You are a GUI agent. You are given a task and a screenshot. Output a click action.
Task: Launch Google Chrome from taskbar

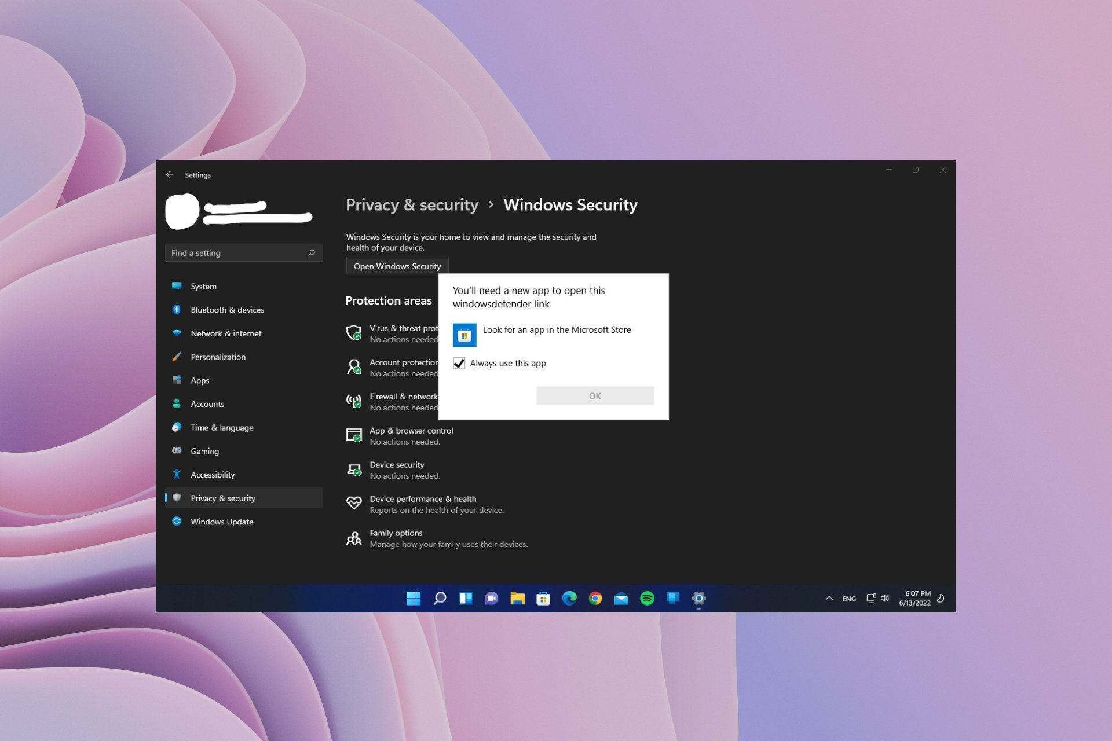point(595,599)
